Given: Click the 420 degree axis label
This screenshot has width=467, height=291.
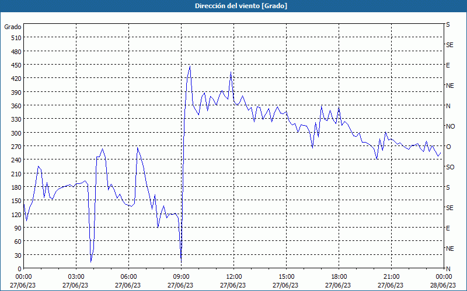Looking at the screenshot, I should tap(16, 79).
